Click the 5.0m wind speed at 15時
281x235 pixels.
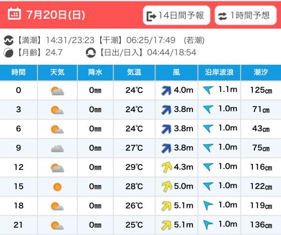point(183,187)
